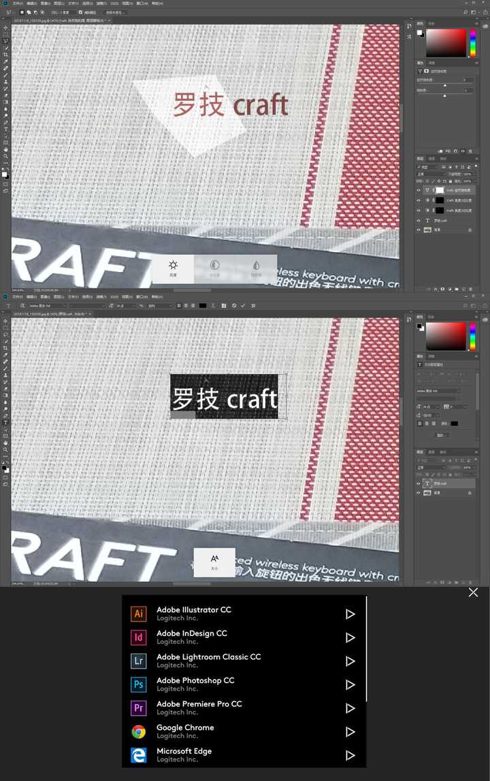Toggle the checkbox in upper options bar
The width and height of the screenshot is (490, 781).
80,12
